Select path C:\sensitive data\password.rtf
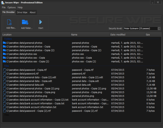 22,74
